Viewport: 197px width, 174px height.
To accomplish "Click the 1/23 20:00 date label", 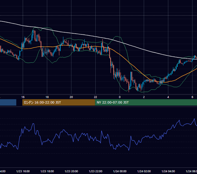I will 71,171.
